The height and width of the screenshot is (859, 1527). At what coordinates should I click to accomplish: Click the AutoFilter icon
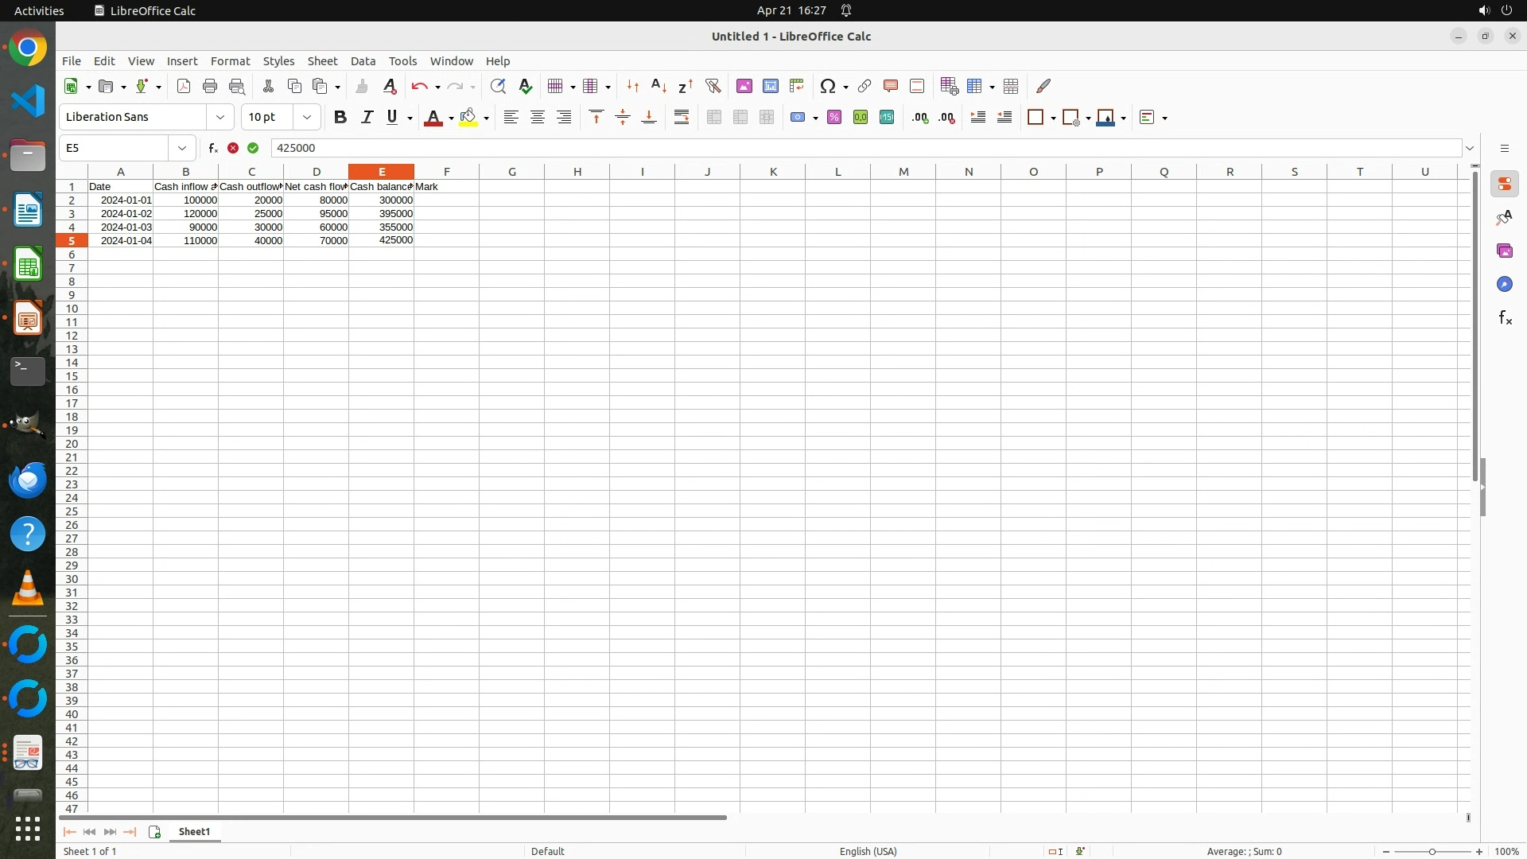[713, 86]
